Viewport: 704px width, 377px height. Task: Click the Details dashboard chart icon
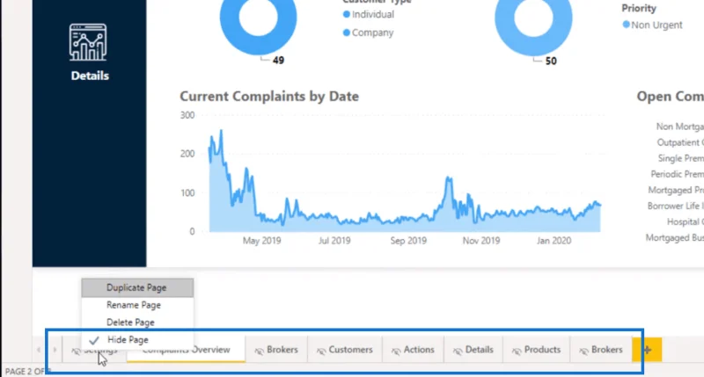(x=88, y=42)
